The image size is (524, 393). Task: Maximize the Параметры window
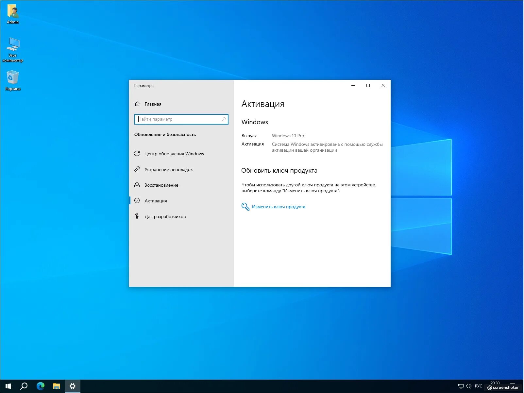pyautogui.click(x=368, y=85)
